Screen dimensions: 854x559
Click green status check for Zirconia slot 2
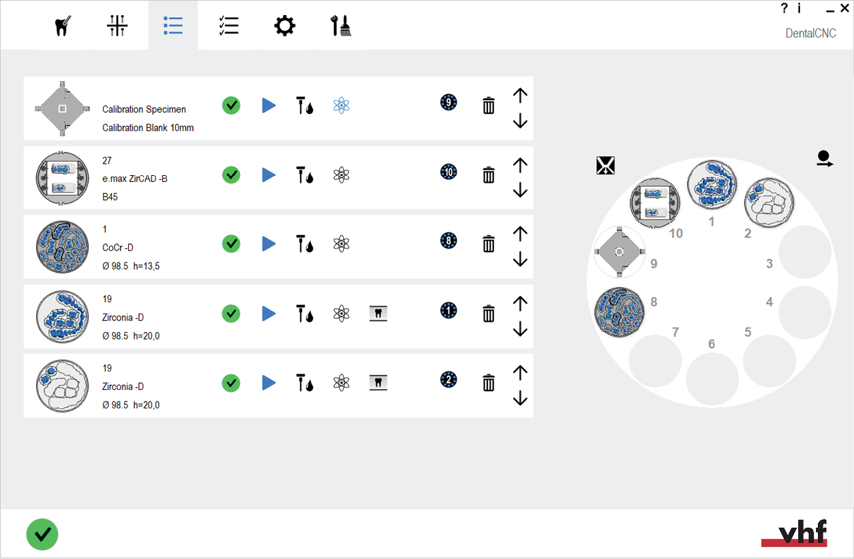(231, 382)
